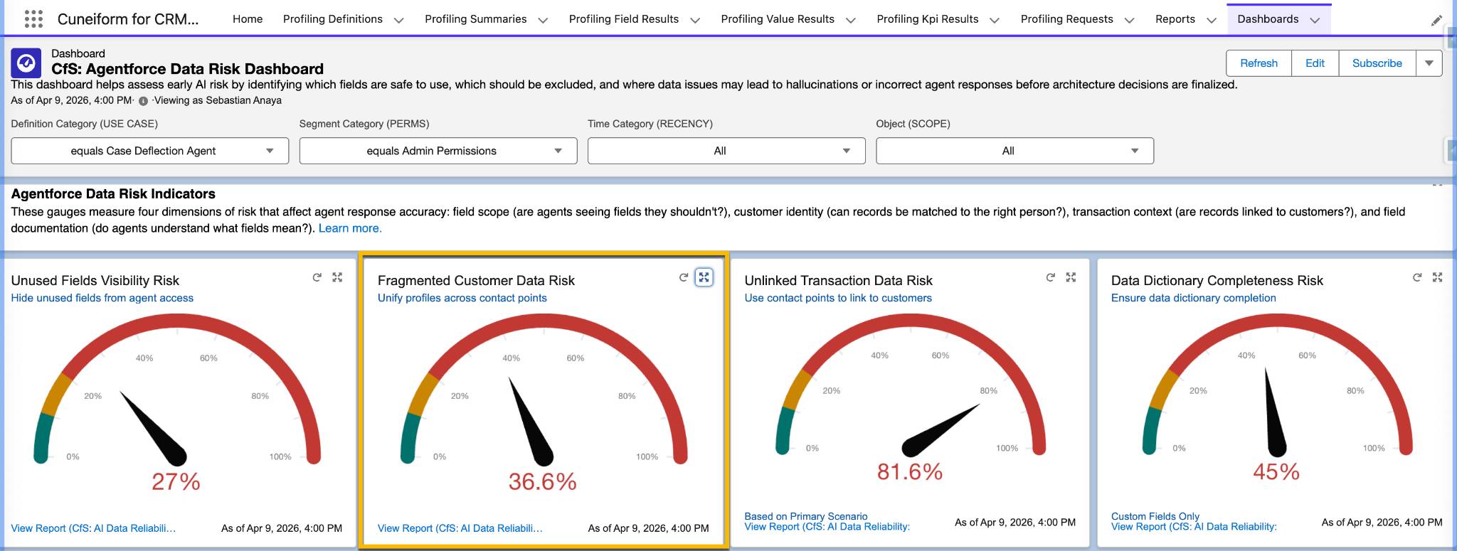The image size is (1457, 551).
Task: Click the dashboard gauge icon beside title
Action: point(26,63)
